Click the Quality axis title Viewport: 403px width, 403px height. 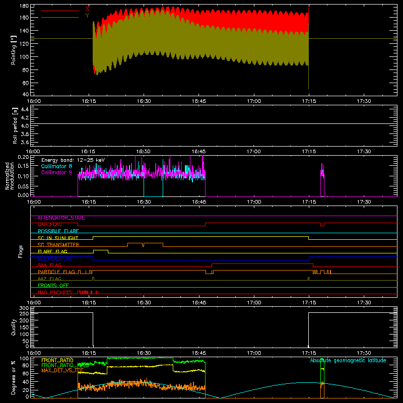(x=14, y=327)
